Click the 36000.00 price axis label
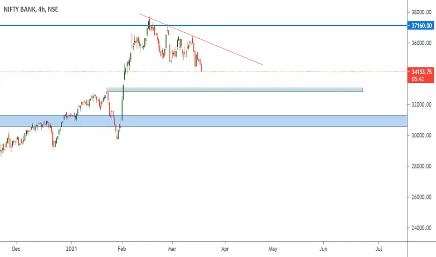 421,43
